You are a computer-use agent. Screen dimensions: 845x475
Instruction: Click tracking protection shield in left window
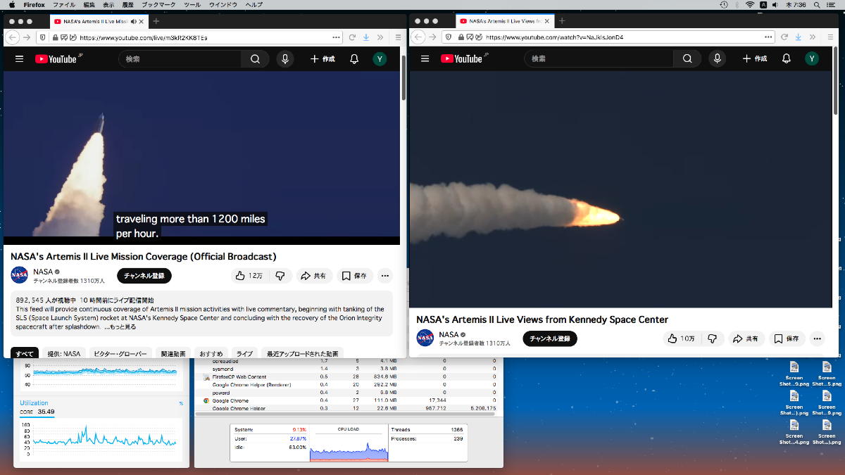44,37
